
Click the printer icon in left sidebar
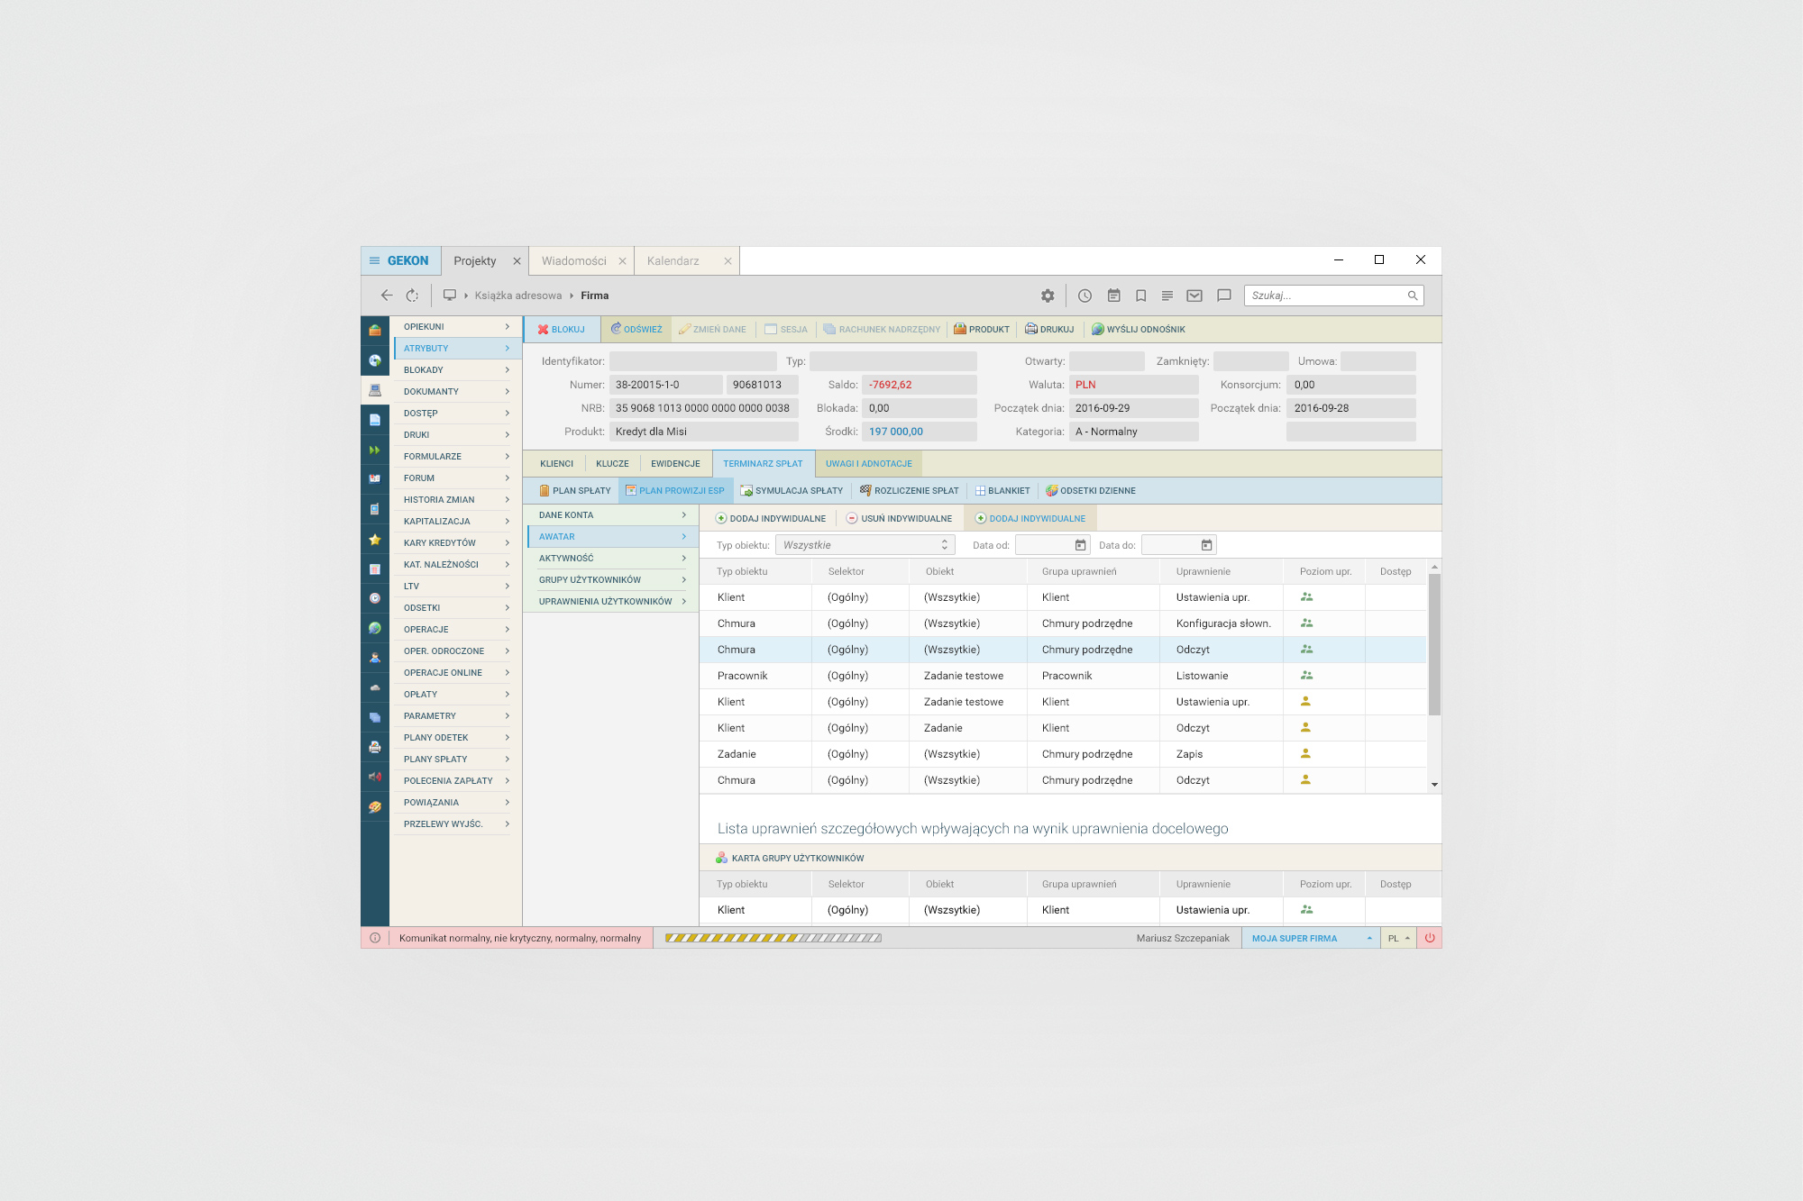[375, 747]
